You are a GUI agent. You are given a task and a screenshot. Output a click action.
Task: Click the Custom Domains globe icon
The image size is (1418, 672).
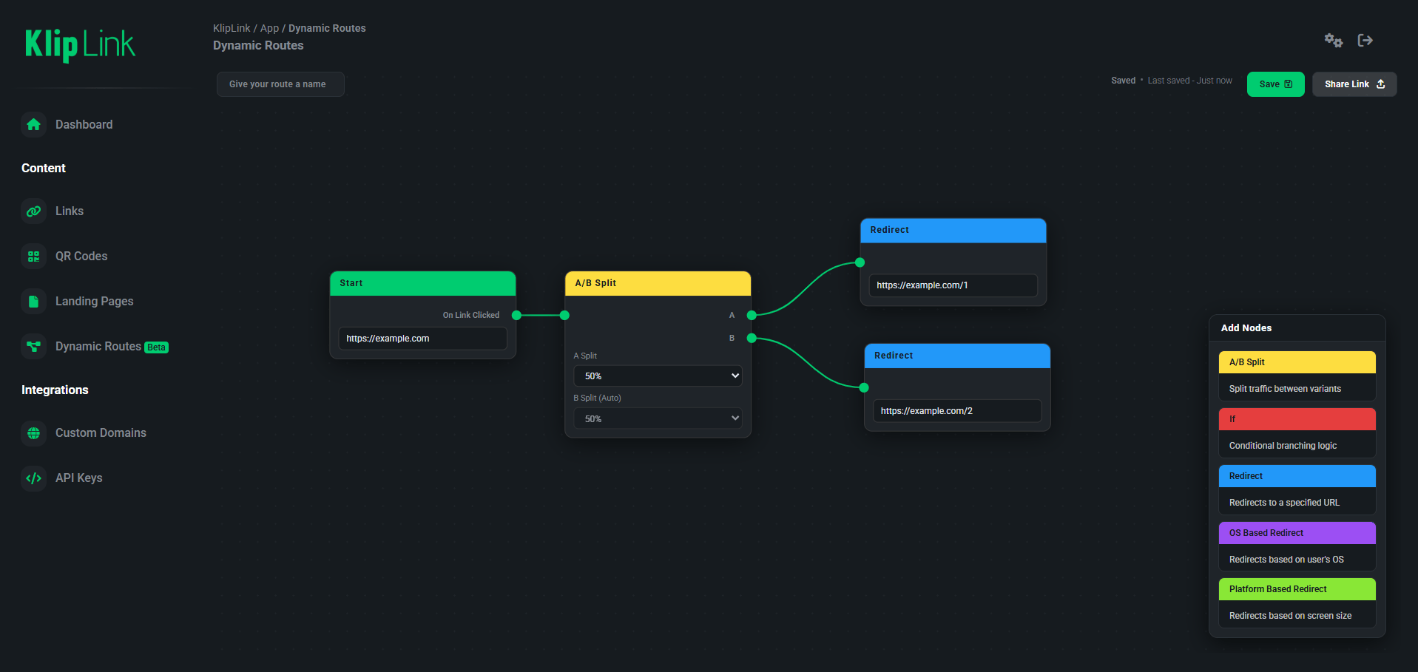coord(33,433)
